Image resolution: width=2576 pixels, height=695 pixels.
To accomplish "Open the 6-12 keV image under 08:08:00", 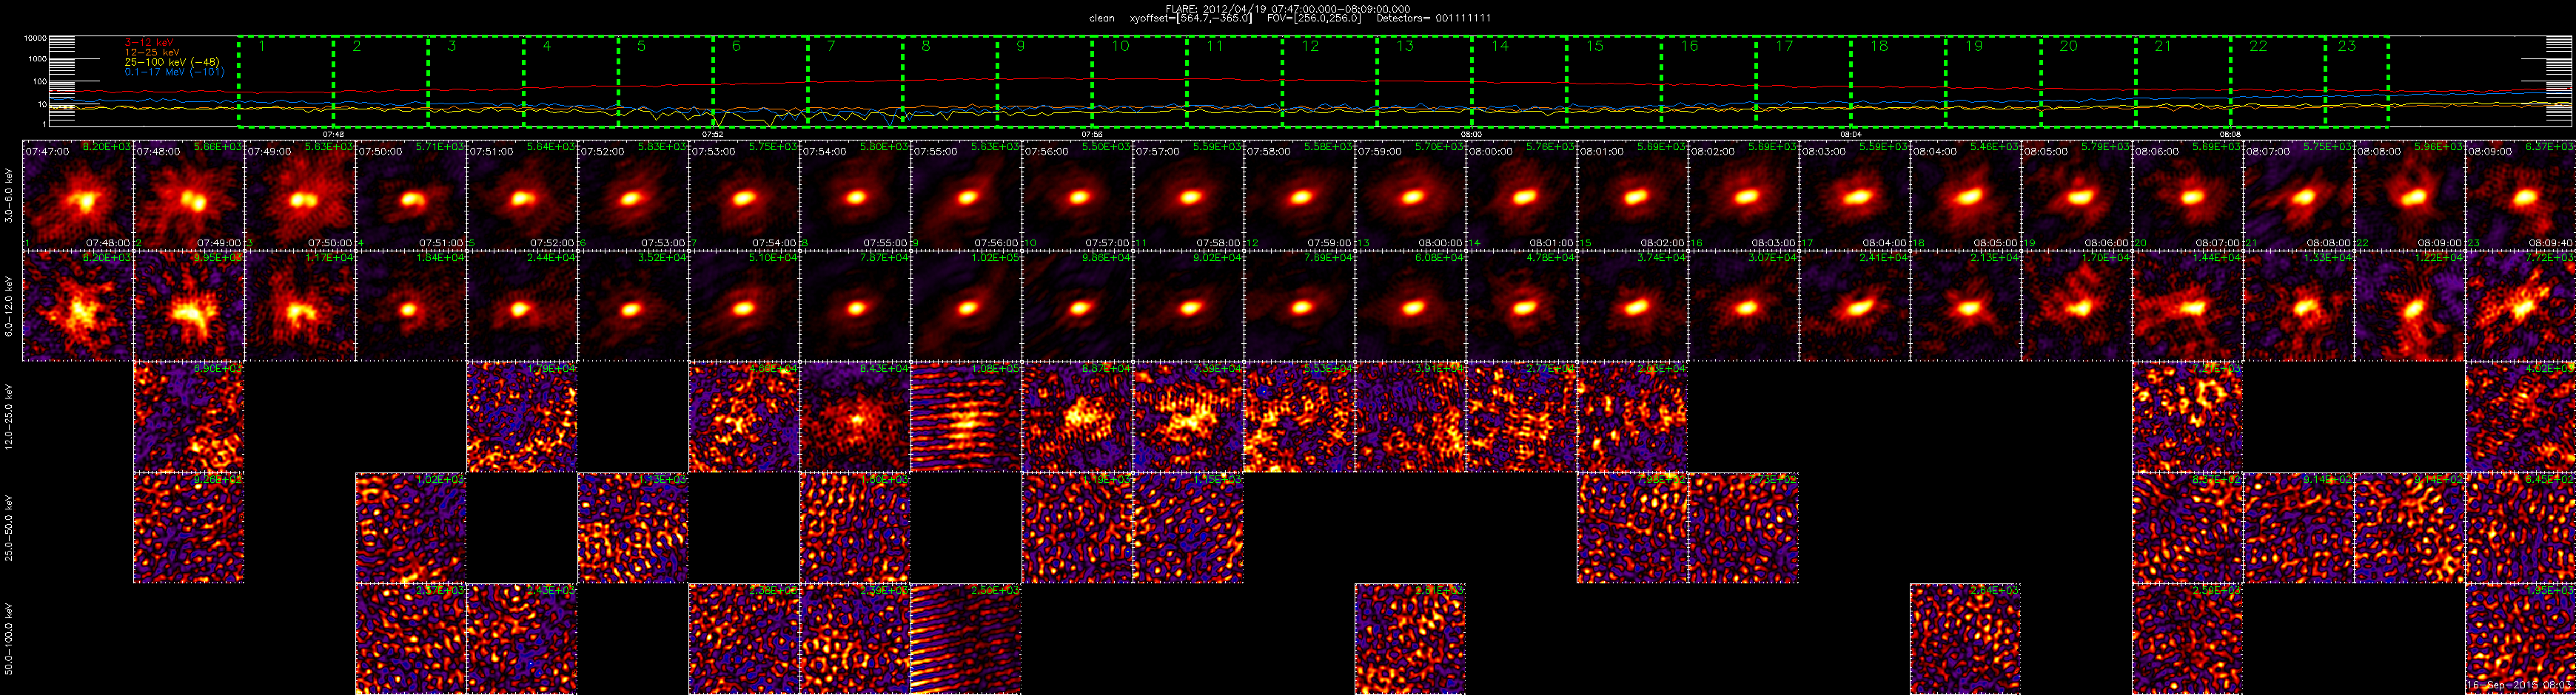I will pos(2409,305).
